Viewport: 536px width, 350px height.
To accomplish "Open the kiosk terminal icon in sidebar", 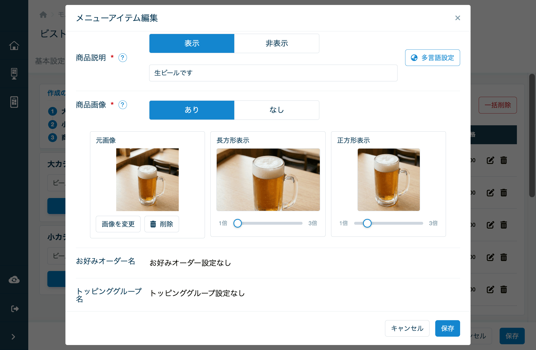I will click(14, 74).
